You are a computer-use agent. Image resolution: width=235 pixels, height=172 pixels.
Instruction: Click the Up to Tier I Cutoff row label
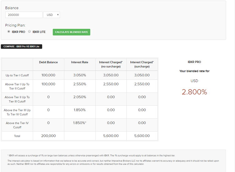(x=17, y=75)
